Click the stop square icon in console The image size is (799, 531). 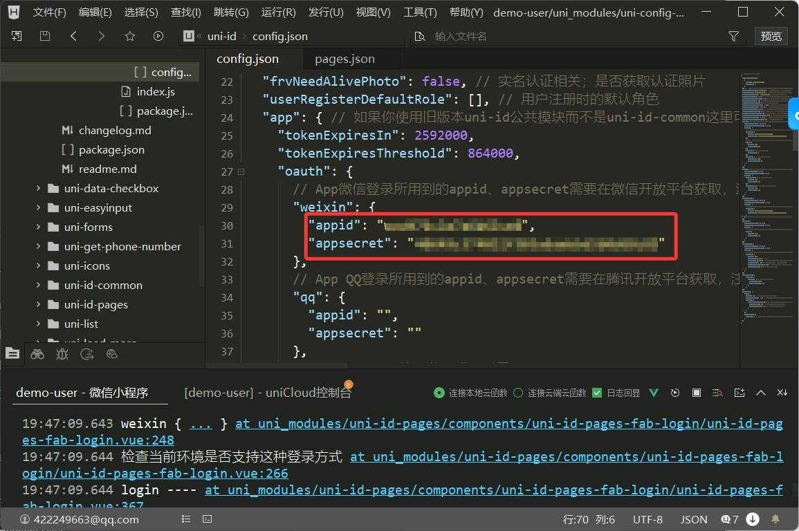(x=697, y=393)
